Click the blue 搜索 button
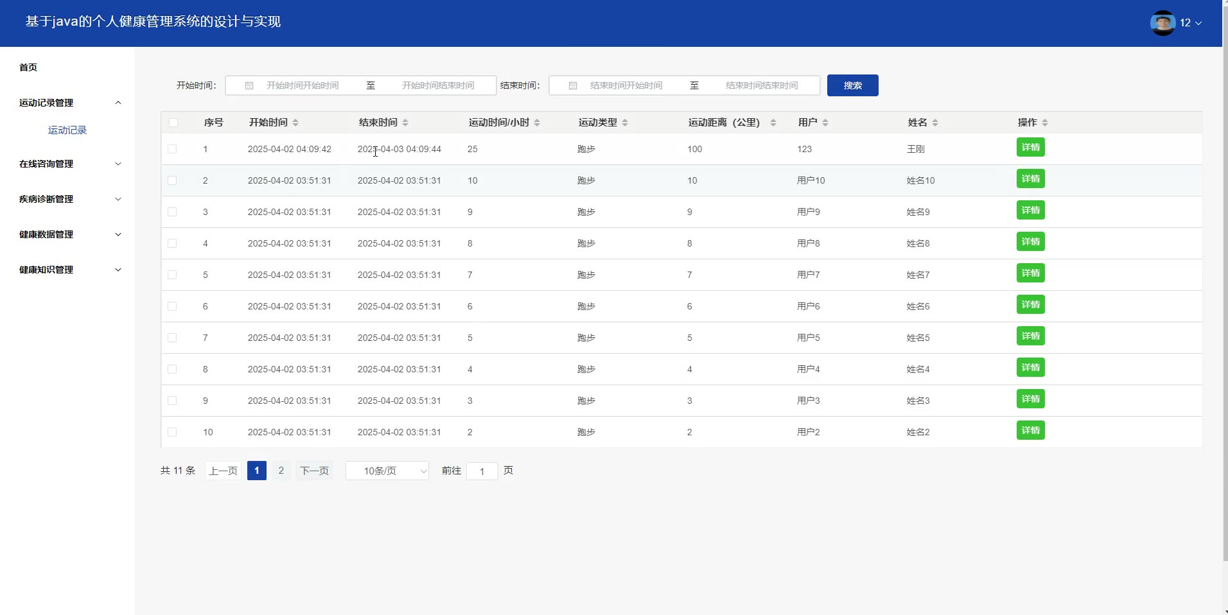The width and height of the screenshot is (1228, 615). coord(852,85)
